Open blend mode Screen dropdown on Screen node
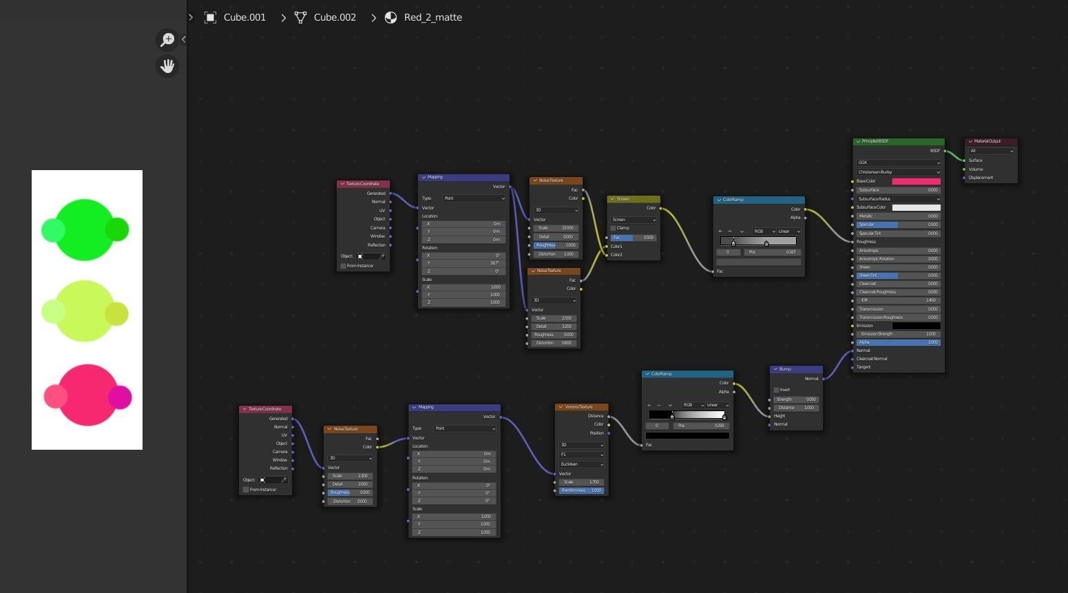 click(634, 220)
